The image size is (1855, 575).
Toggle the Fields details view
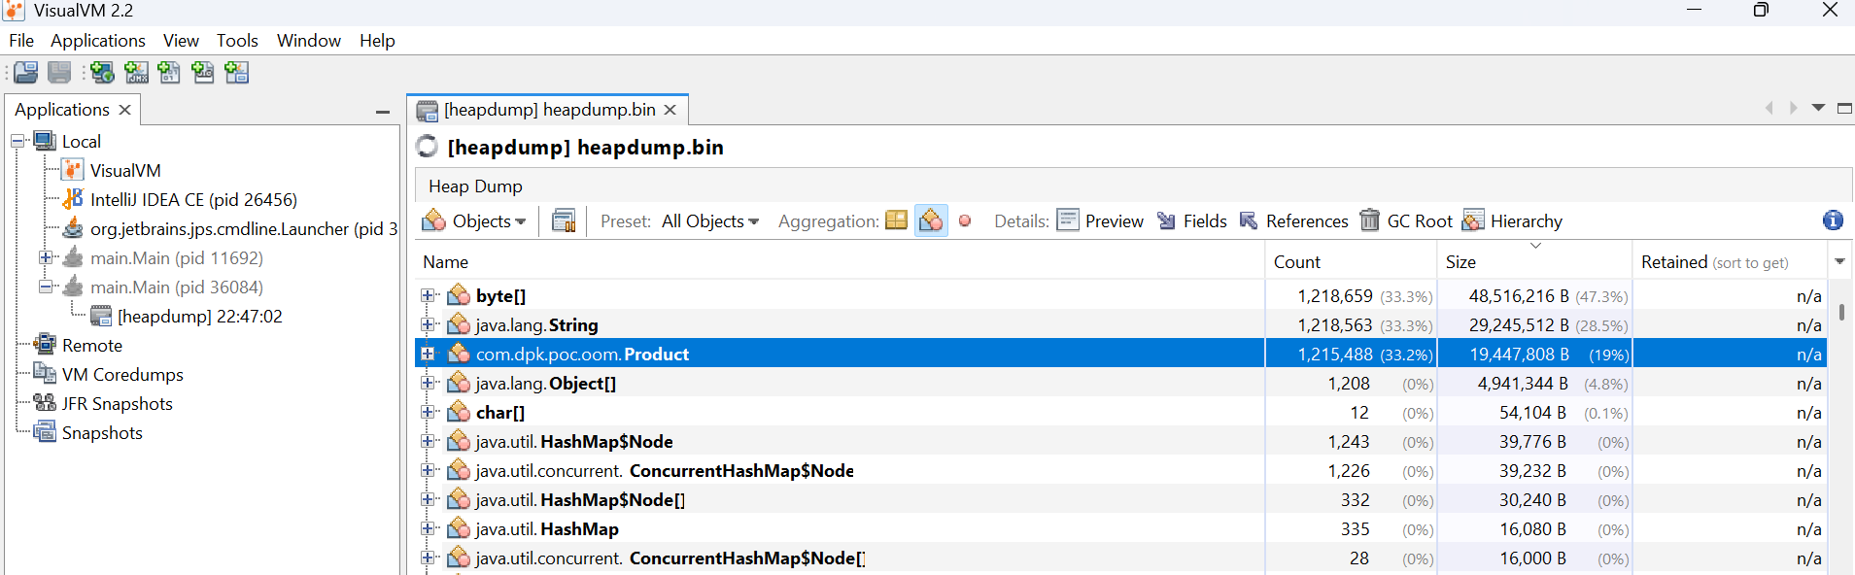[x=1191, y=221]
